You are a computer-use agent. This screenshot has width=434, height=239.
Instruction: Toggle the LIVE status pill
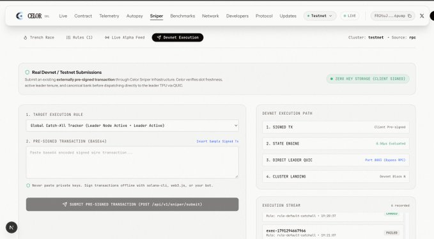coord(350,16)
